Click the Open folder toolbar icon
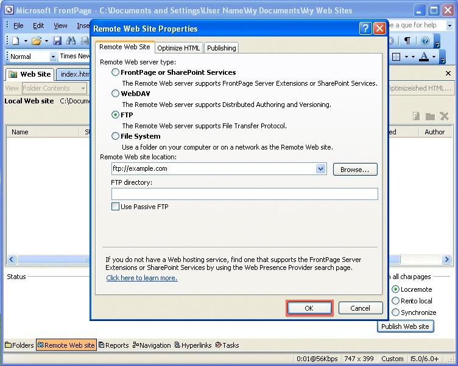The height and width of the screenshot is (366, 458). [36, 41]
